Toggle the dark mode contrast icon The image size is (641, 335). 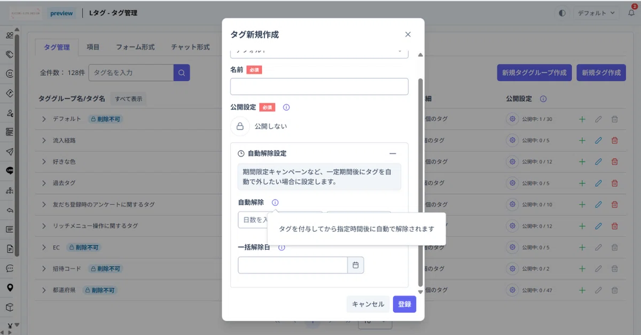pos(562,13)
